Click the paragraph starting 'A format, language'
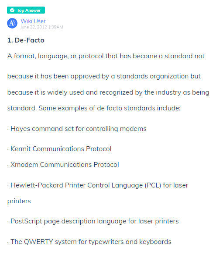 pos(108,82)
